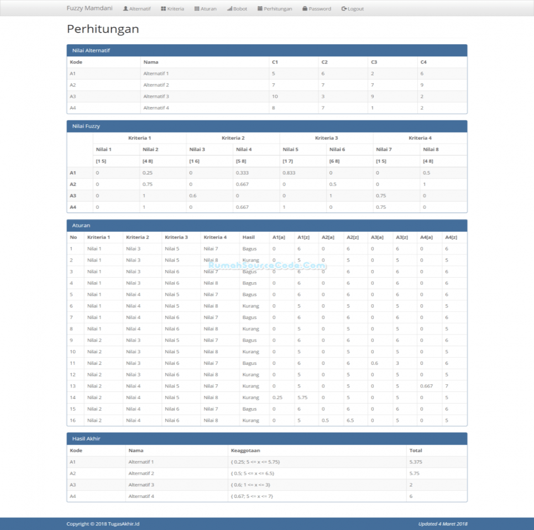
Task: Click Kriteria 3 header in Nilai Fuzzy table
Action: tap(326, 138)
